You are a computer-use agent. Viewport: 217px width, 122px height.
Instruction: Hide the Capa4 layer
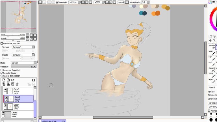[x=5, y=105]
